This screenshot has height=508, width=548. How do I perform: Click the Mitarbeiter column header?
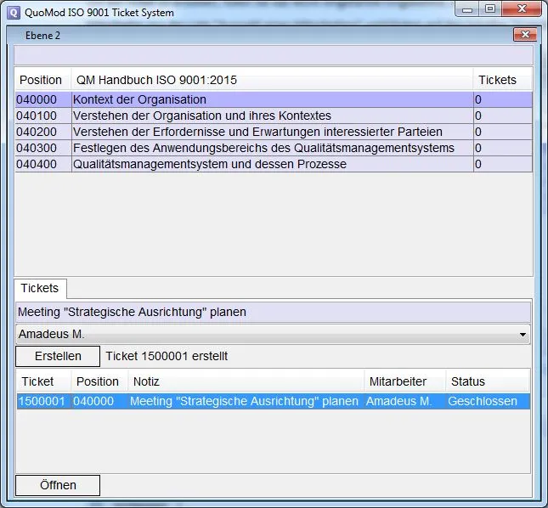click(x=404, y=381)
